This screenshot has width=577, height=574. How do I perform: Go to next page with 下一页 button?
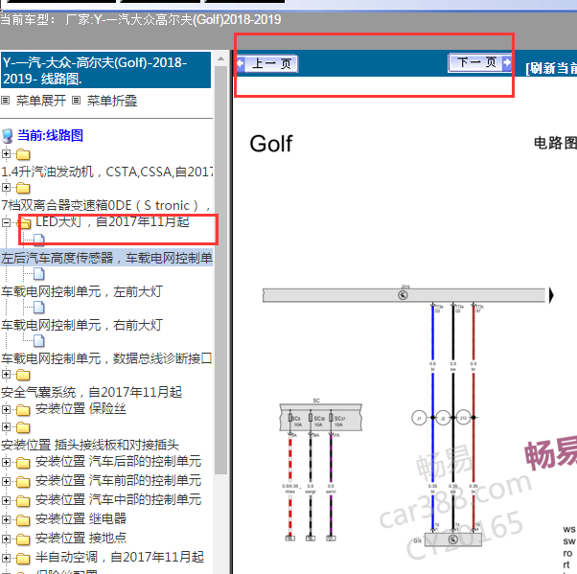coord(480,62)
